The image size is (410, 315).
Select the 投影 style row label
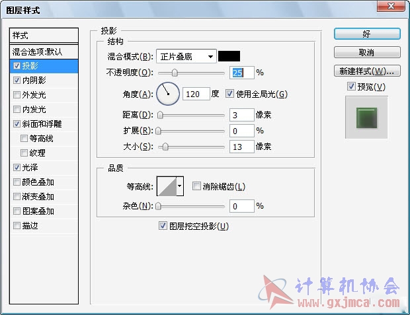click(x=30, y=66)
